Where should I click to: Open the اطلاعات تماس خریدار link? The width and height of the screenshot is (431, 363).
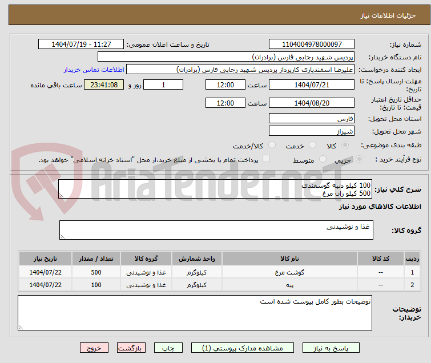point(94,70)
